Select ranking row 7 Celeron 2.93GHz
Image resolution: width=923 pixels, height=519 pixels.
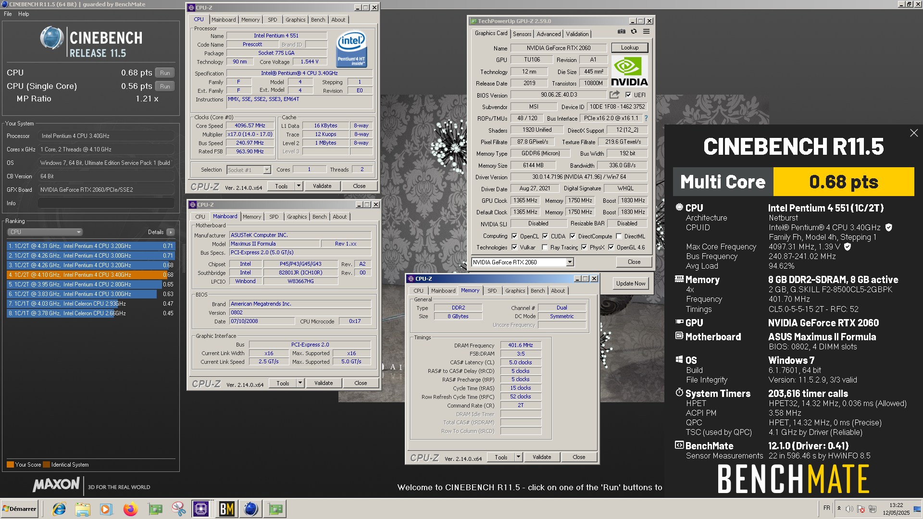(x=90, y=304)
